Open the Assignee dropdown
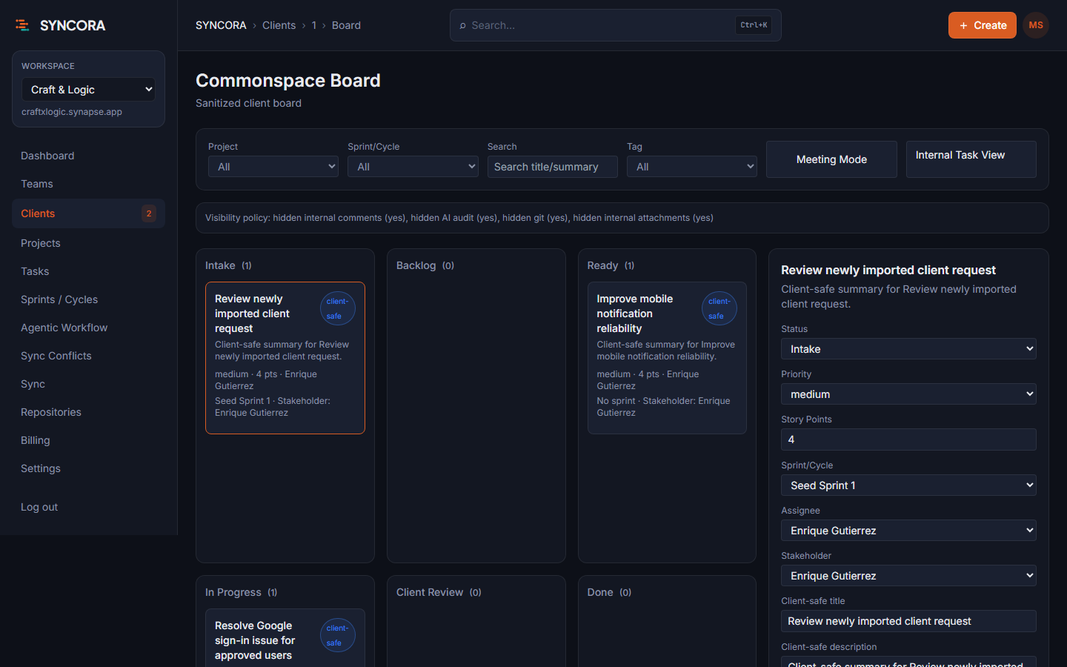Viewport: 1067px width, 667px height. click(908, 531)
